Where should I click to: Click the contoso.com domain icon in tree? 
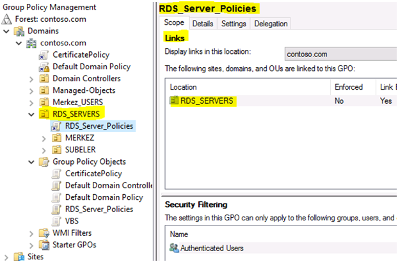point(31,43)
